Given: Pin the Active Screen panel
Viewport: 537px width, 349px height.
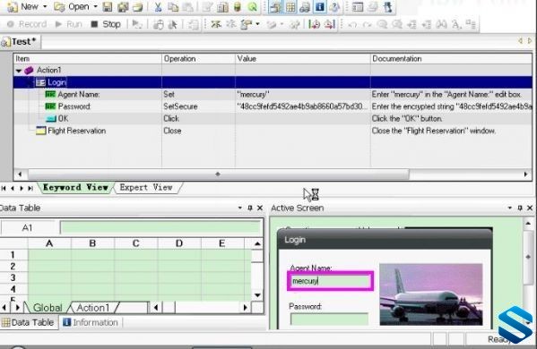Looking at the screenshot, I should pyautogui.click(x=520, y=208).
